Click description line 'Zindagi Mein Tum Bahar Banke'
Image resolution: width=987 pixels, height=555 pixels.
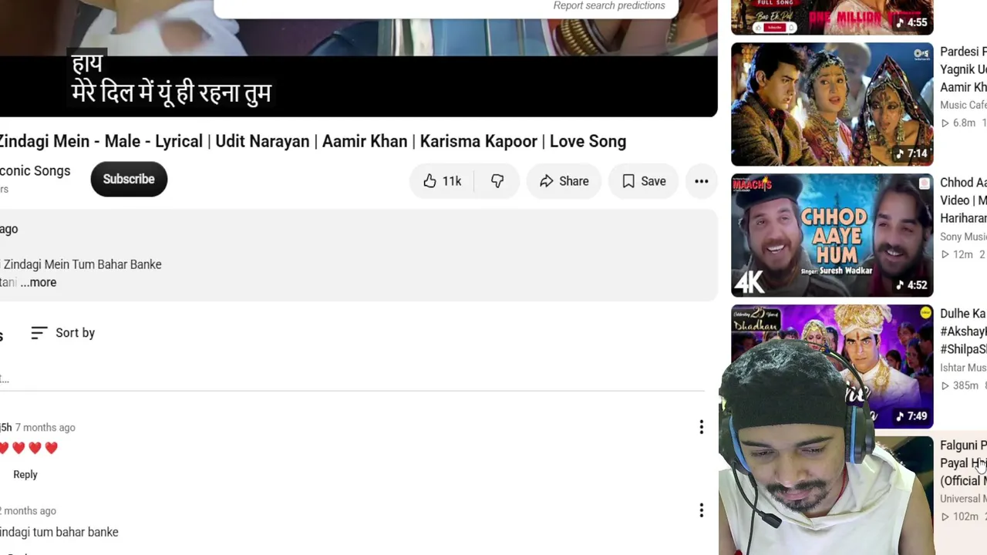point(82,264)
